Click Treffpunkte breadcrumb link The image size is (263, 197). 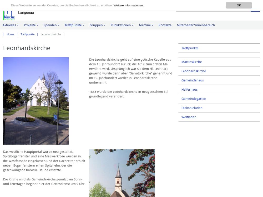pyautogui.click(x=27, y=34)
